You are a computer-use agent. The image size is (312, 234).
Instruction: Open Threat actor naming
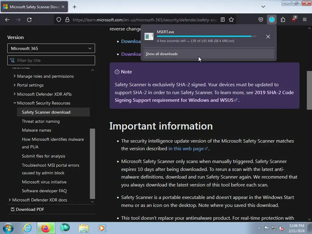tap(41, 121)
